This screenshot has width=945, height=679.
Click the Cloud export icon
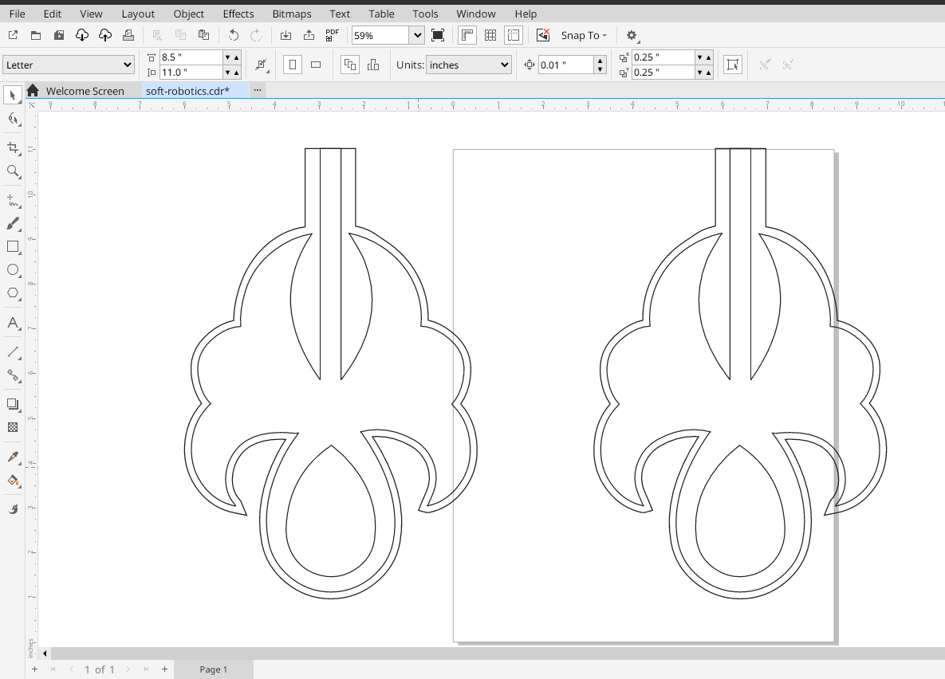click(x=104, y=36)
